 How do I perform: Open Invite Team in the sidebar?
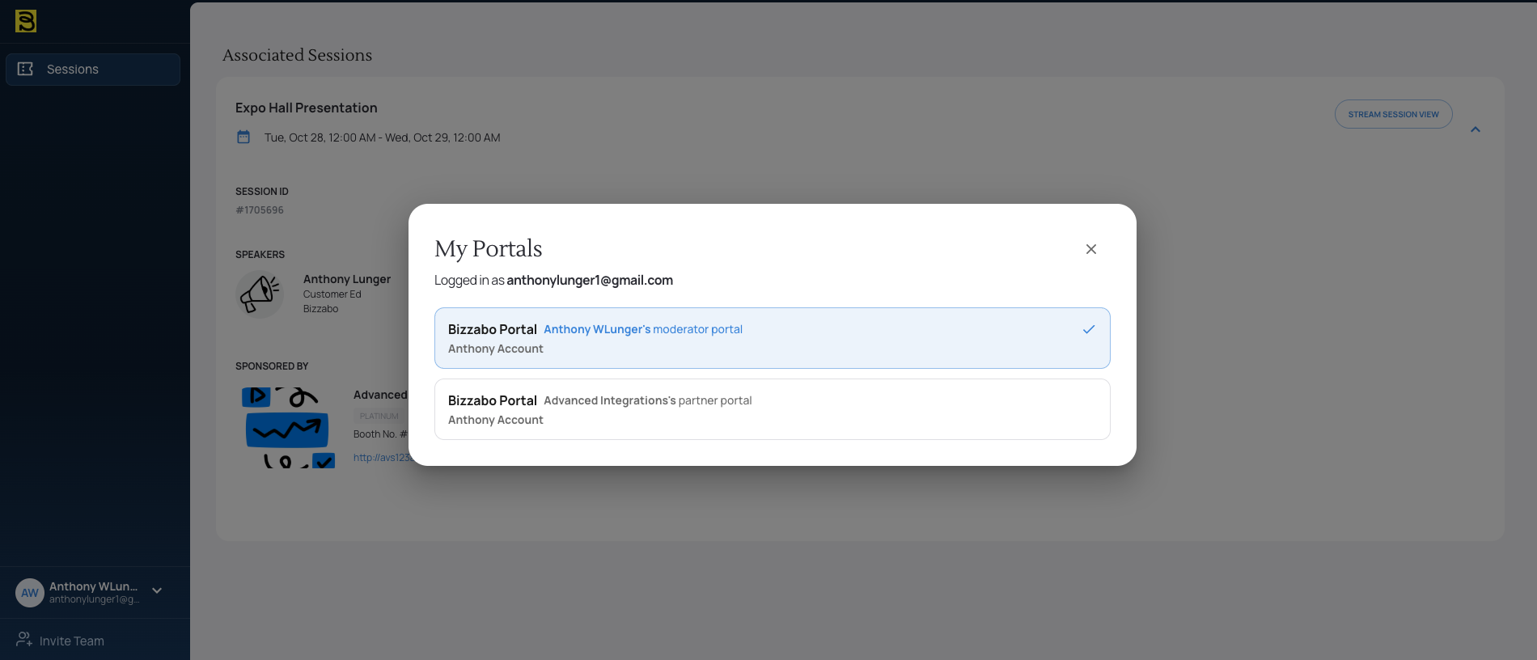pyautogui.click(x=72, y=641)
